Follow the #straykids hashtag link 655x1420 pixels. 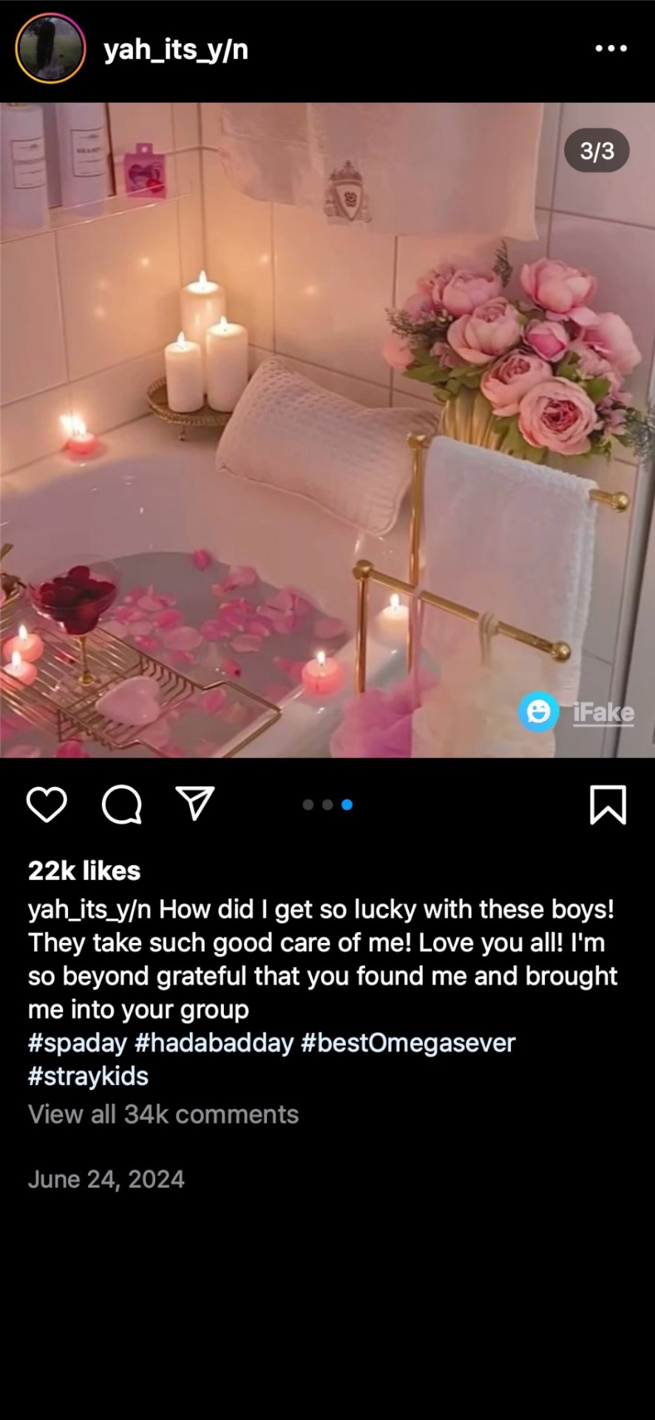click(x=88, y=1076)
